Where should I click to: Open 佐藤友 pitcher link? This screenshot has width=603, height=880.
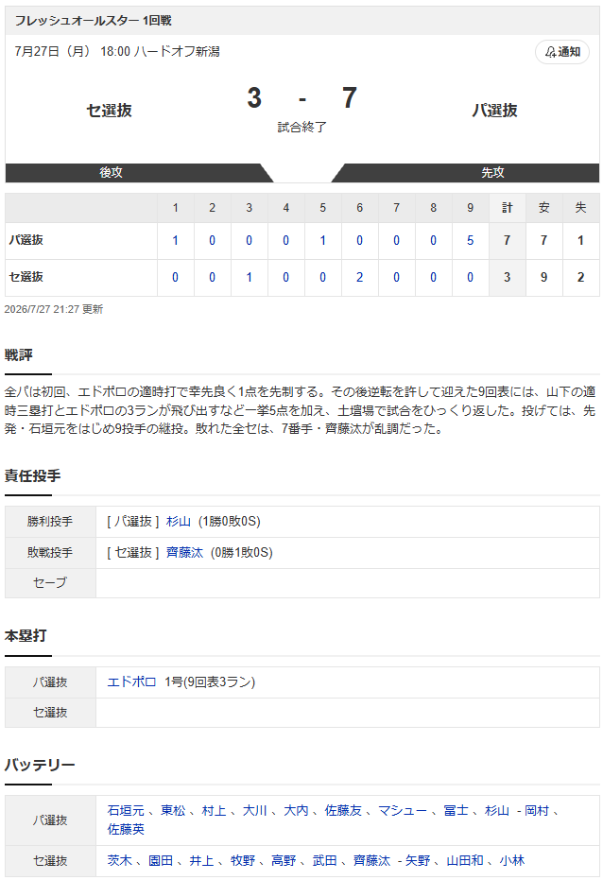[x=343, y=810]
